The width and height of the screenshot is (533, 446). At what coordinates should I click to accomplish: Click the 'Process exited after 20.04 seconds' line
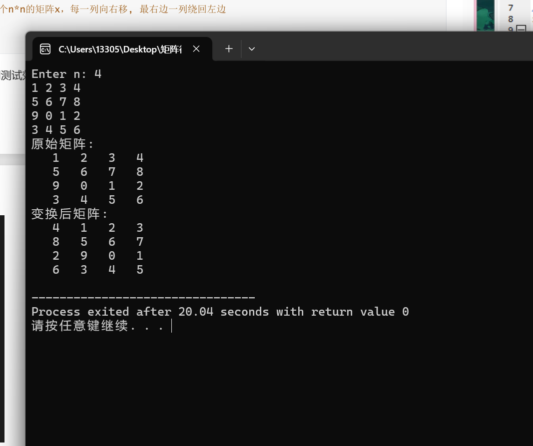220,312
